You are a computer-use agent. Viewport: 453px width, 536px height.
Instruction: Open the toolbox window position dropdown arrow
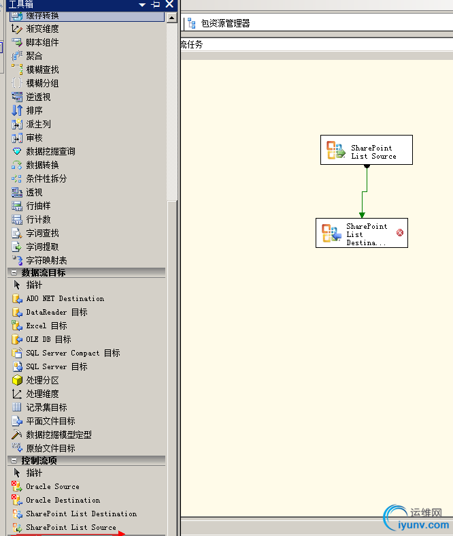[x=142, y=5]
